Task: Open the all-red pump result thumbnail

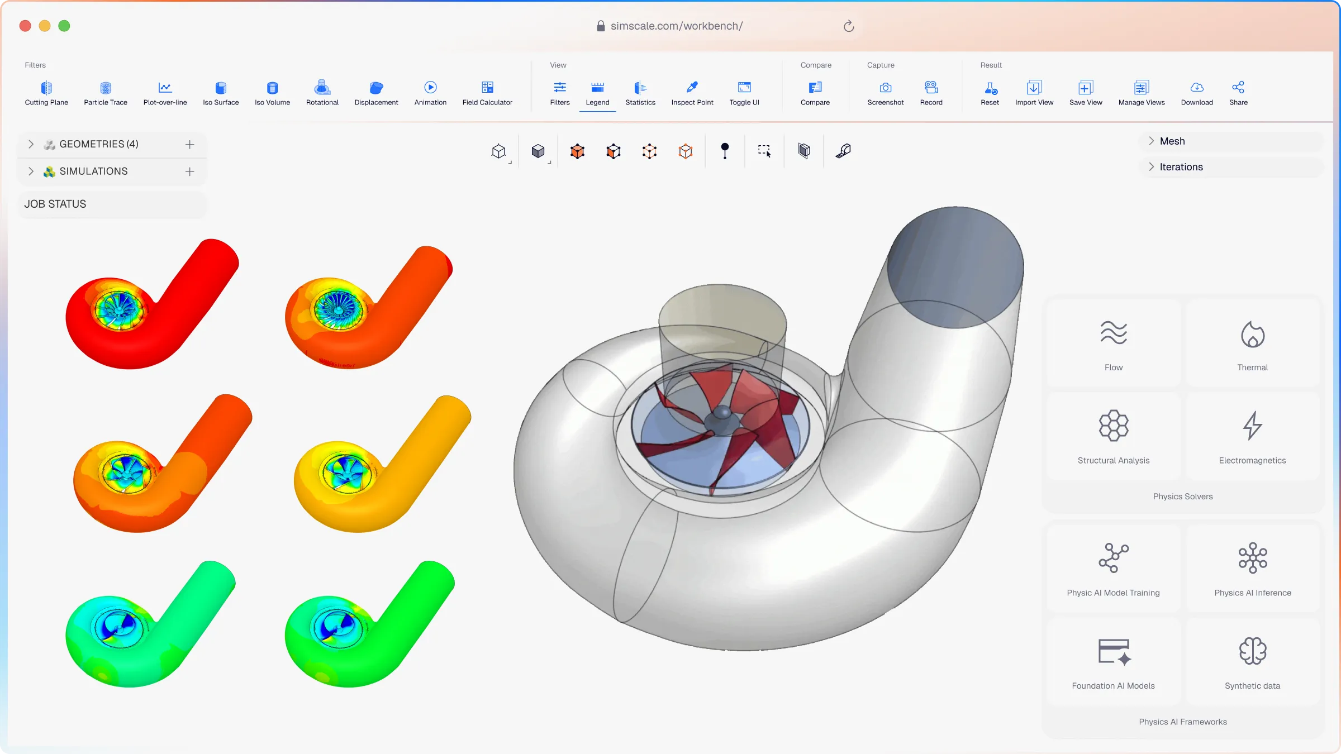Action: coord(152,304)
